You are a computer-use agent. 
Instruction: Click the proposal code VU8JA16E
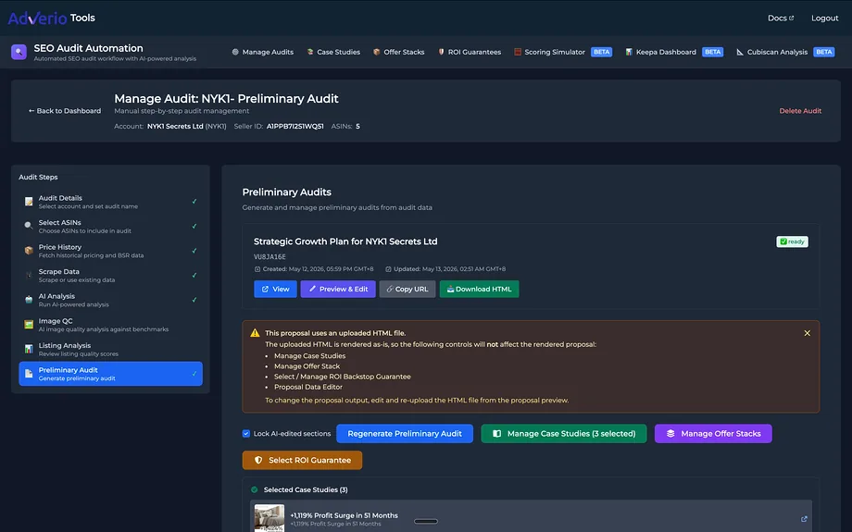269,257
